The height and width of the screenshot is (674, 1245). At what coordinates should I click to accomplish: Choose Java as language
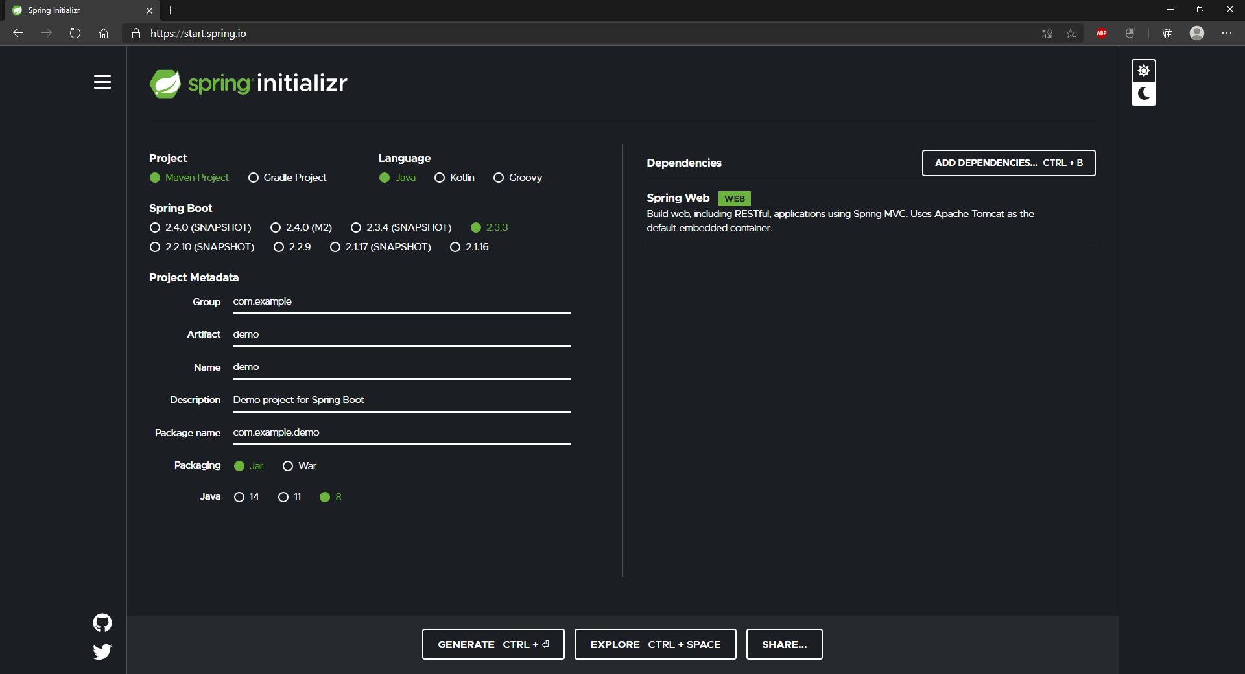(x=397, y=178)
